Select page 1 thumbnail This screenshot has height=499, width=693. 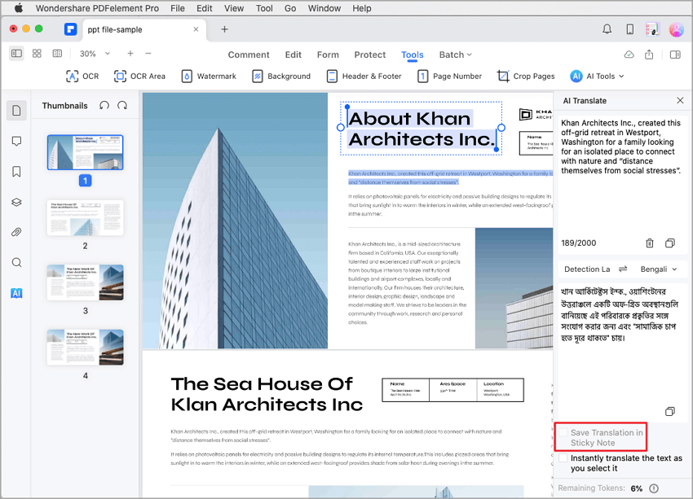pos(86,153)
